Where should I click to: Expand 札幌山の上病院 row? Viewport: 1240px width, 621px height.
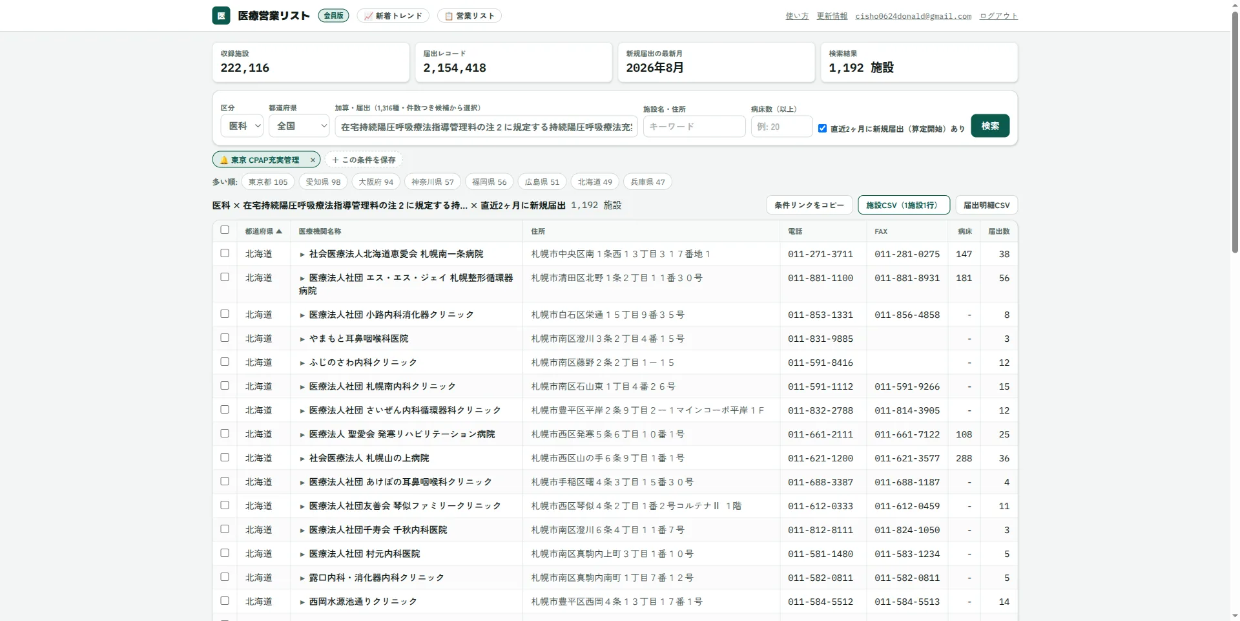[302, 459]
